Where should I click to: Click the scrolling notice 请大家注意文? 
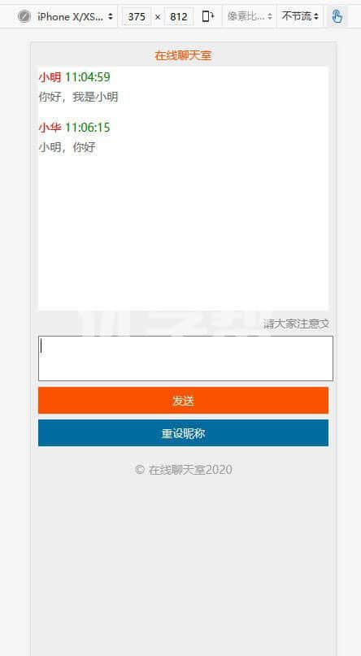[296, 324]
